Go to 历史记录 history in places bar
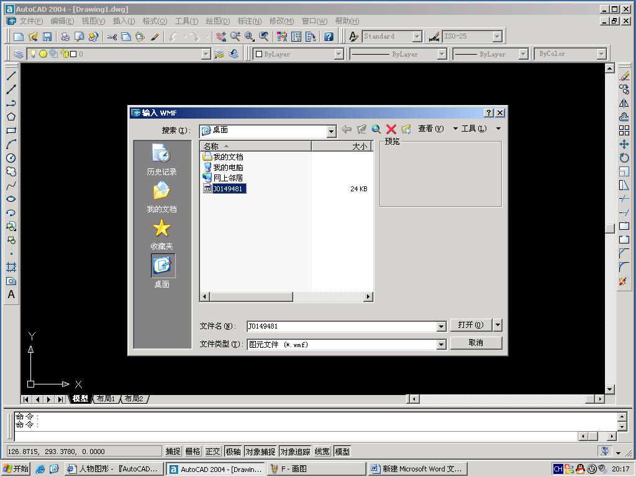The height and width of the screenshot is (477, 636). [162, 160]
